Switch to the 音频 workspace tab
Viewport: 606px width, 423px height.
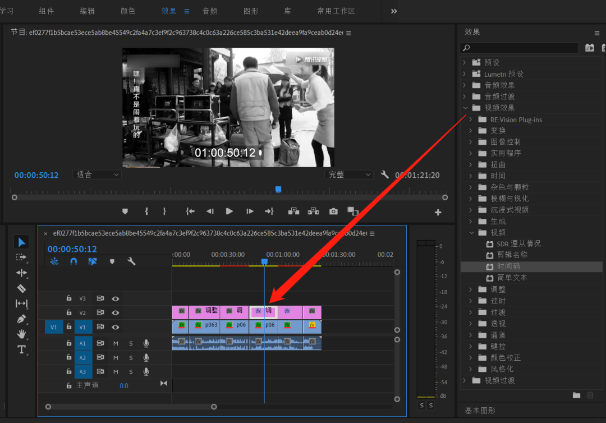pos(210,11)
